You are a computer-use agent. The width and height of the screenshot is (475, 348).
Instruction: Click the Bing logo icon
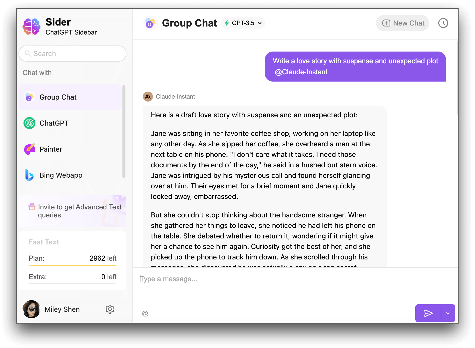click(29, 175)
